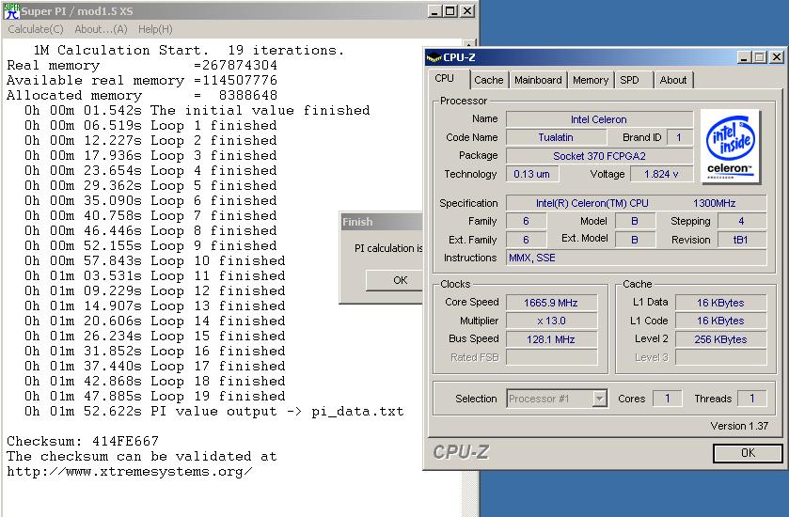Image resolution: width=789 pixels, height=517 pixels.
Task: Close the CPU-Z window
Action: 777,57
